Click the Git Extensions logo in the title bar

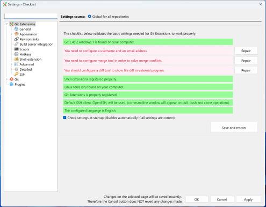(5, 4)
